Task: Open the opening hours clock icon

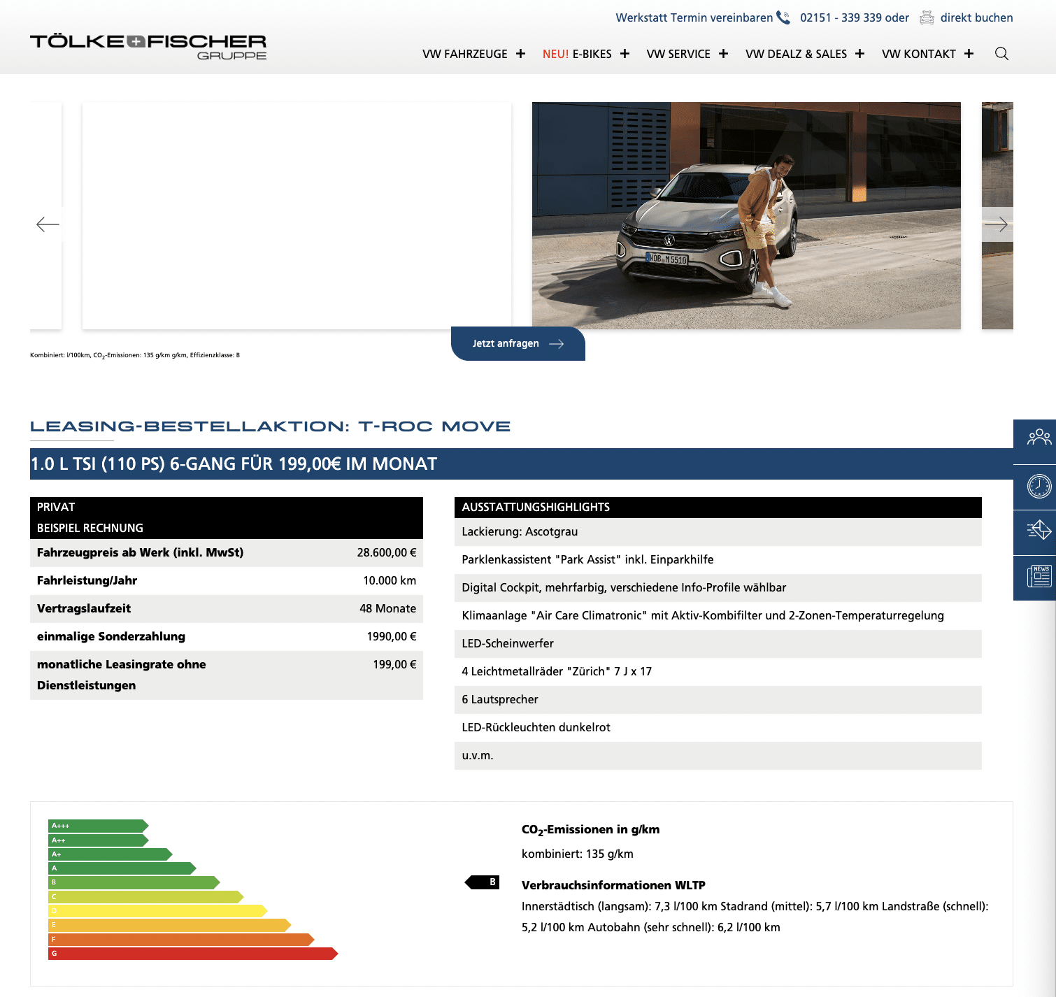Action: pyautogui.click(x=1039, y=486)
